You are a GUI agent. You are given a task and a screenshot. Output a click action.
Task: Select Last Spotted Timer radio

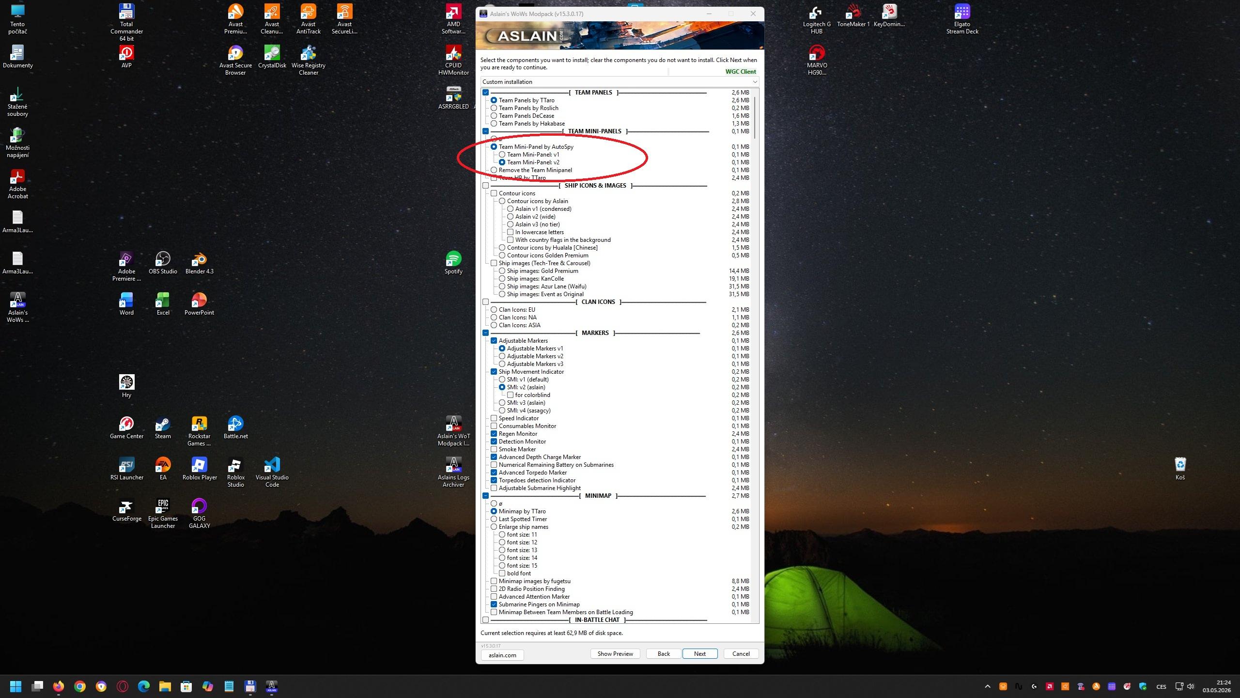[494, 519]
